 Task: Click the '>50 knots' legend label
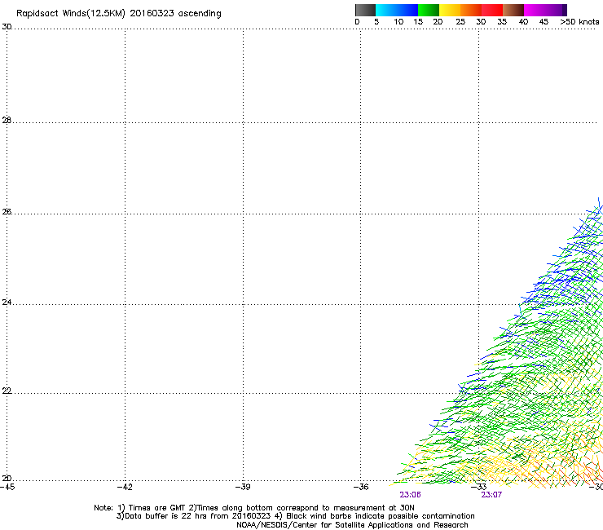(579, 22)
